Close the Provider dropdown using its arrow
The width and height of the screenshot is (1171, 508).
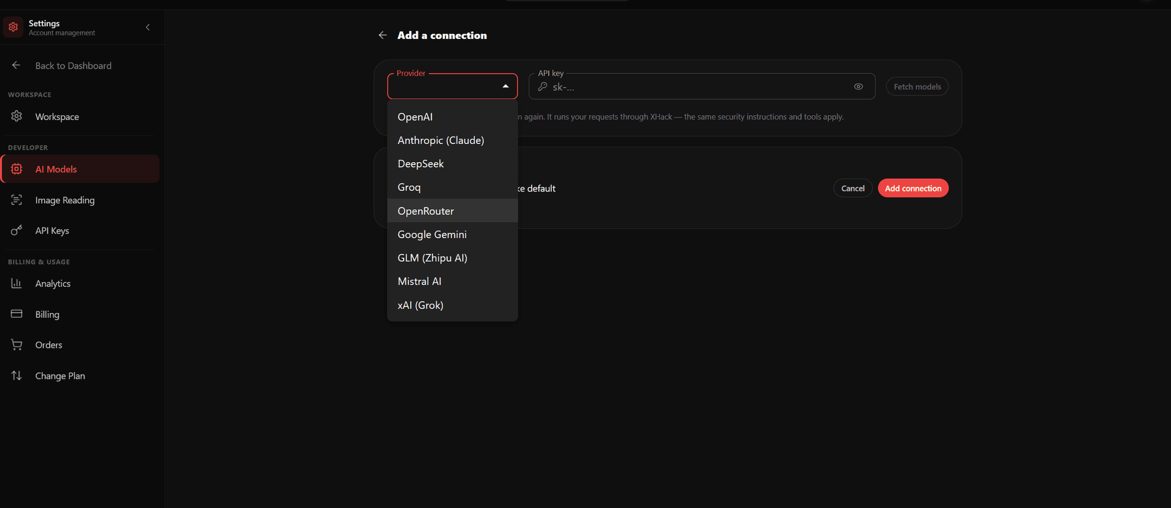pos(505,86)
